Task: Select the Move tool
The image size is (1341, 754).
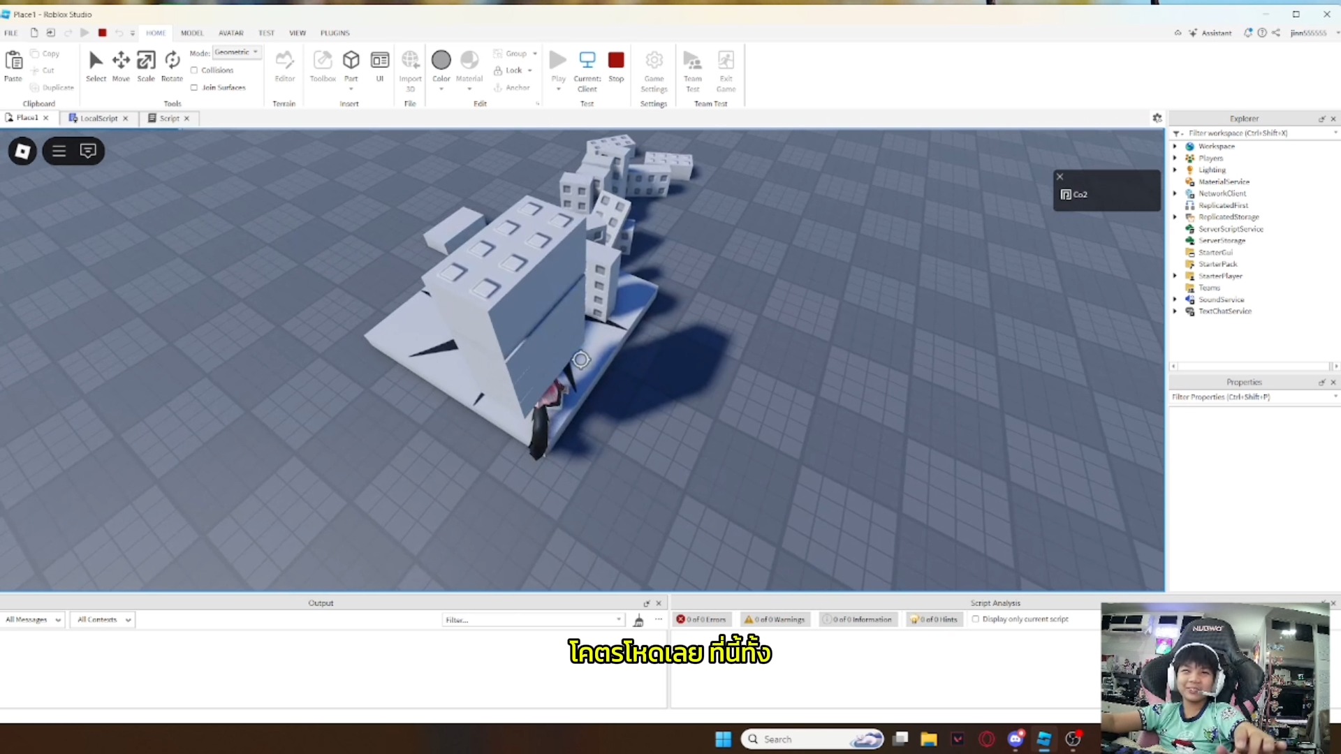Action: pyautogui.click(x=121, y=66)
